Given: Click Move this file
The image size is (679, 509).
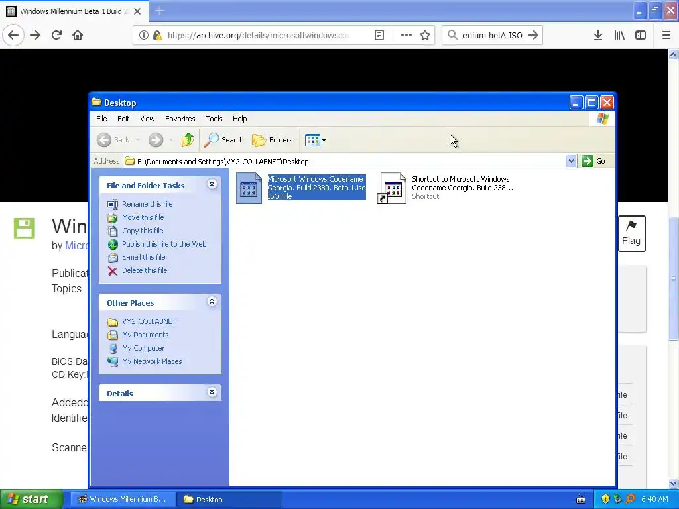Looking at the screenshot, I should click(143, 217).
